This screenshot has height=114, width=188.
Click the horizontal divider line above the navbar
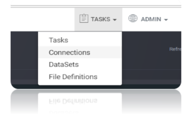(x=96, y=6)
